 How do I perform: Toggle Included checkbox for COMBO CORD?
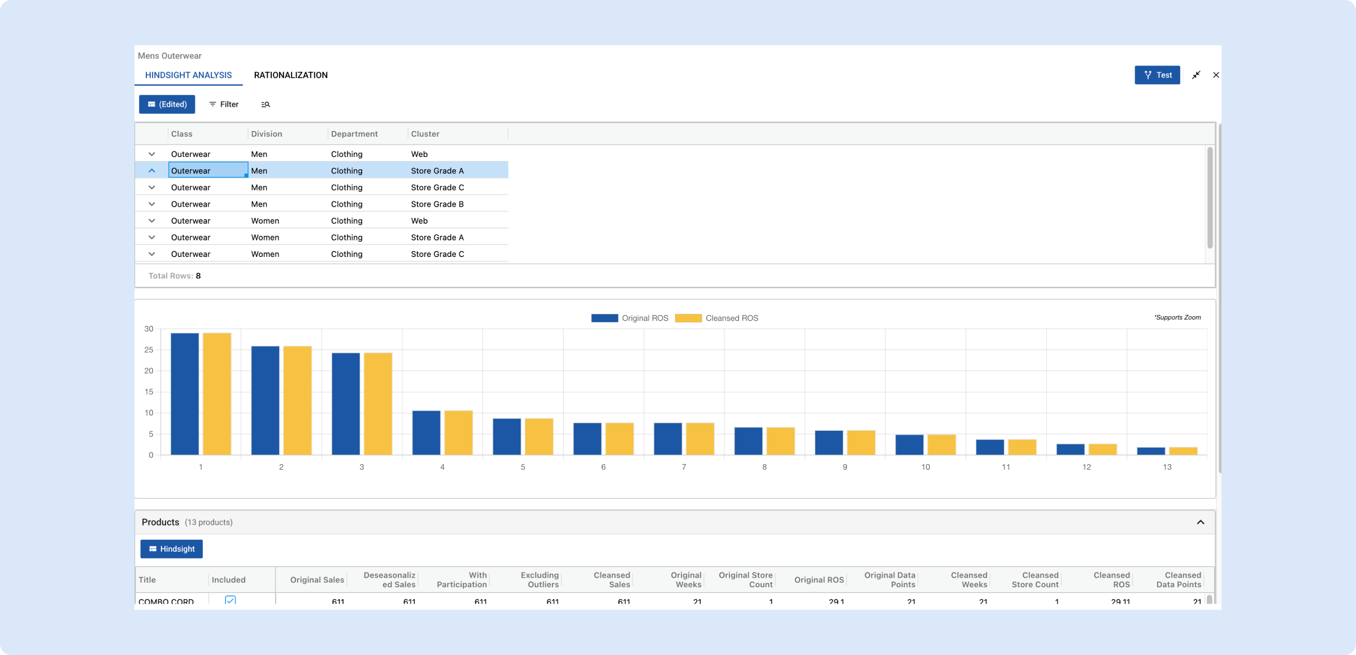[x=230, y=600]
